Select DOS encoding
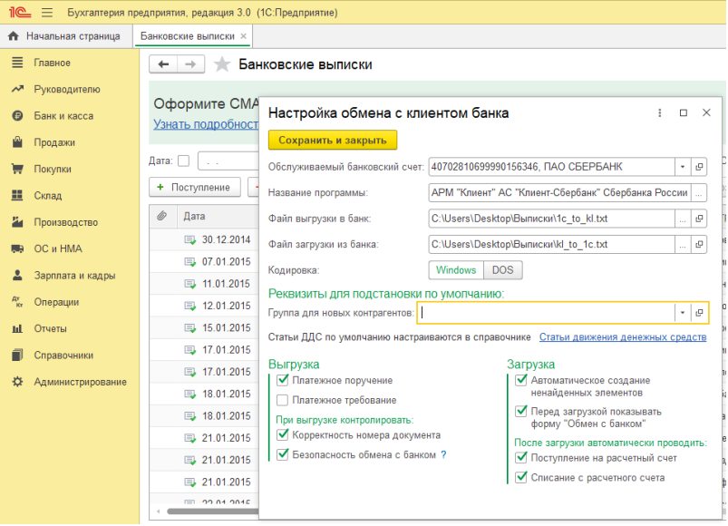The height and width of the screenshot is (526, 728). (x=503, y=270)
